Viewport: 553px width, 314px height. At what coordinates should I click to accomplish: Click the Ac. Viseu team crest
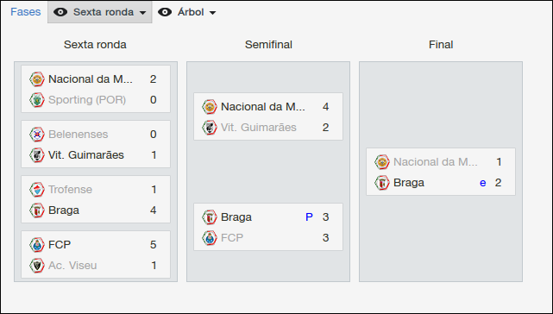pyautogui.click(x=37, y=266)
